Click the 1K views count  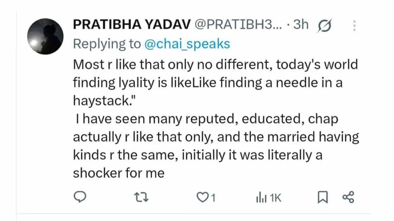(x=275, y=198)
